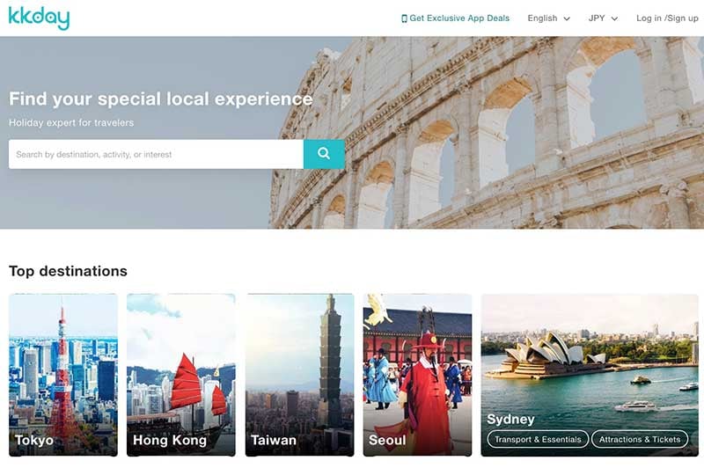704x468 pixels.
Task: Open the Tokyo destination card
Action: [63, 375]
